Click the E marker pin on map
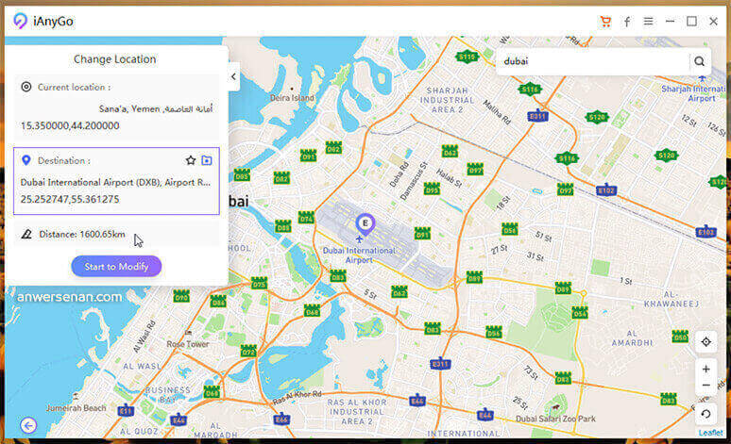Viewport: 731px width, 444px height. pyautogui.click(x=365, y=224)
